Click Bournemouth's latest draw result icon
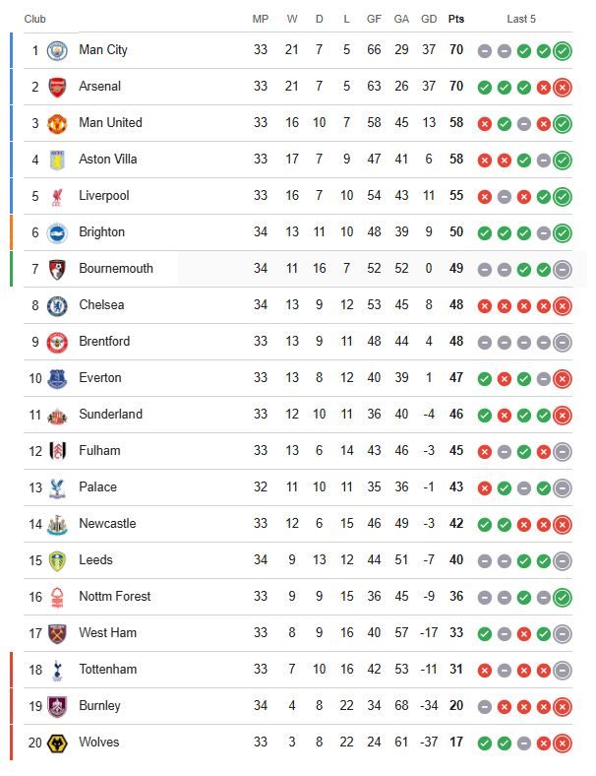The image size is (596, 776). point(562,269)
